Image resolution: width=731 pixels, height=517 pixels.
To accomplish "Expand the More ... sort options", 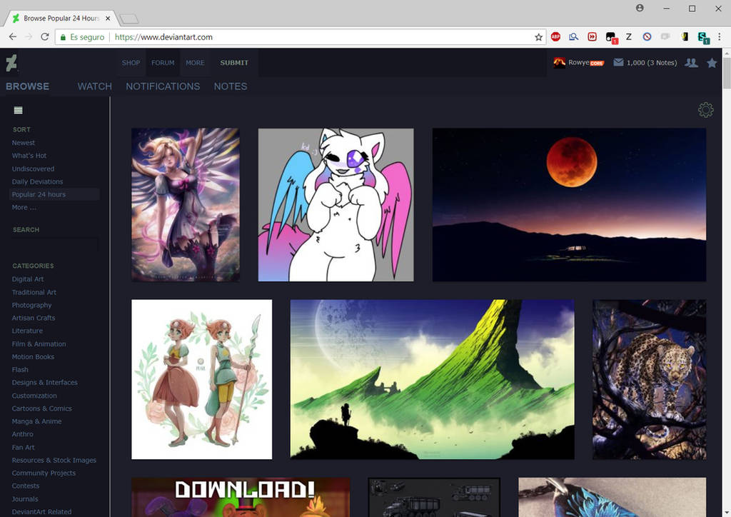I will pyautogui.click(x=24, y=208).
